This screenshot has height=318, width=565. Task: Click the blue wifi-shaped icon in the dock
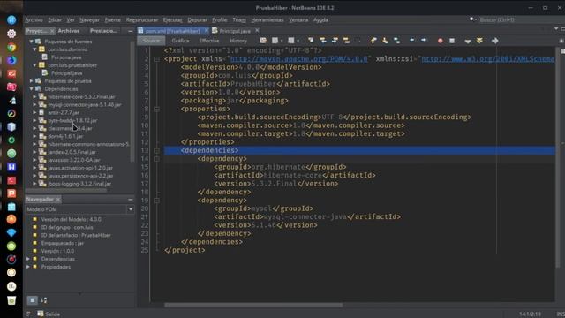click(x=11, y=232)
